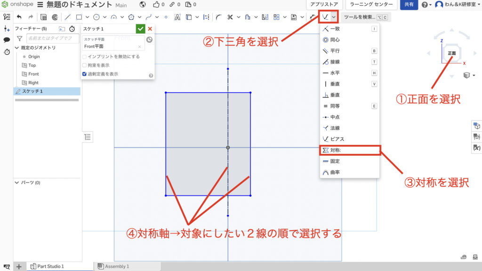Select the Arc sketch tool
Image resolution: width=482 pixels, height=271 pixels.
114,17
